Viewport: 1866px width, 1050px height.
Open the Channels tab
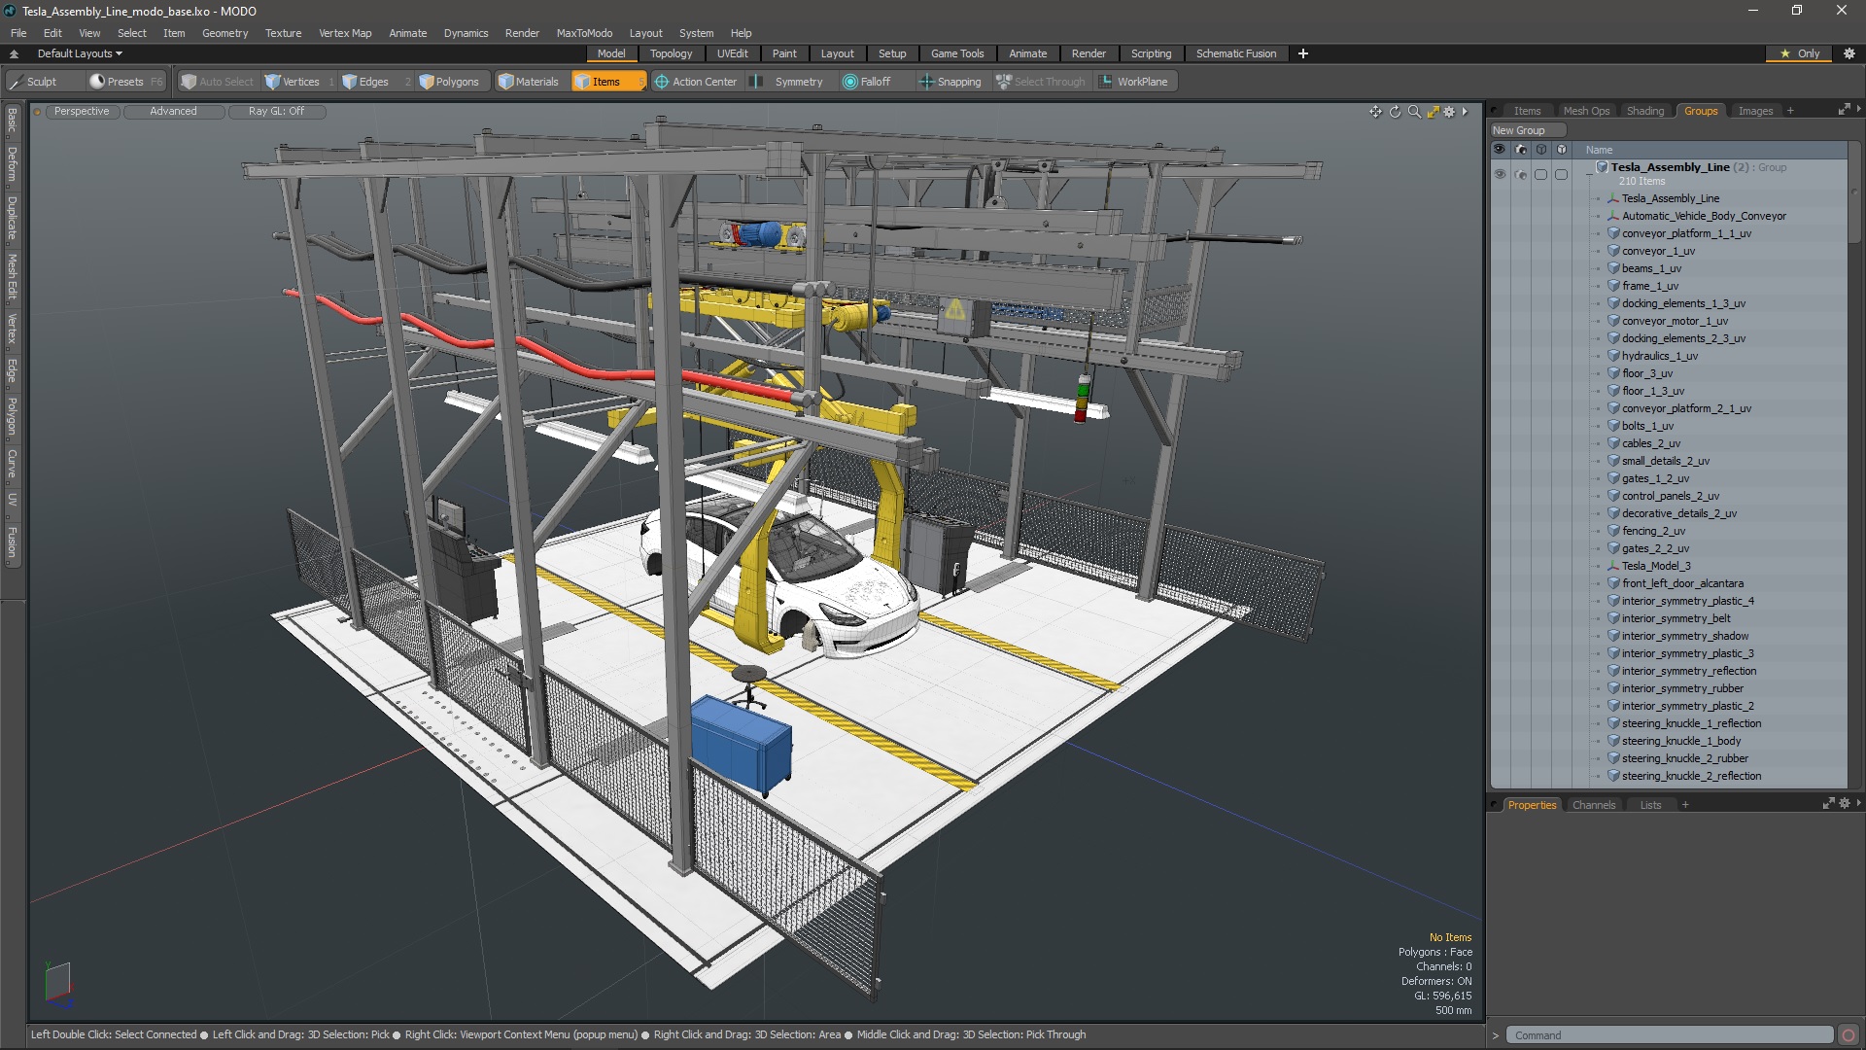(1593, 805)
